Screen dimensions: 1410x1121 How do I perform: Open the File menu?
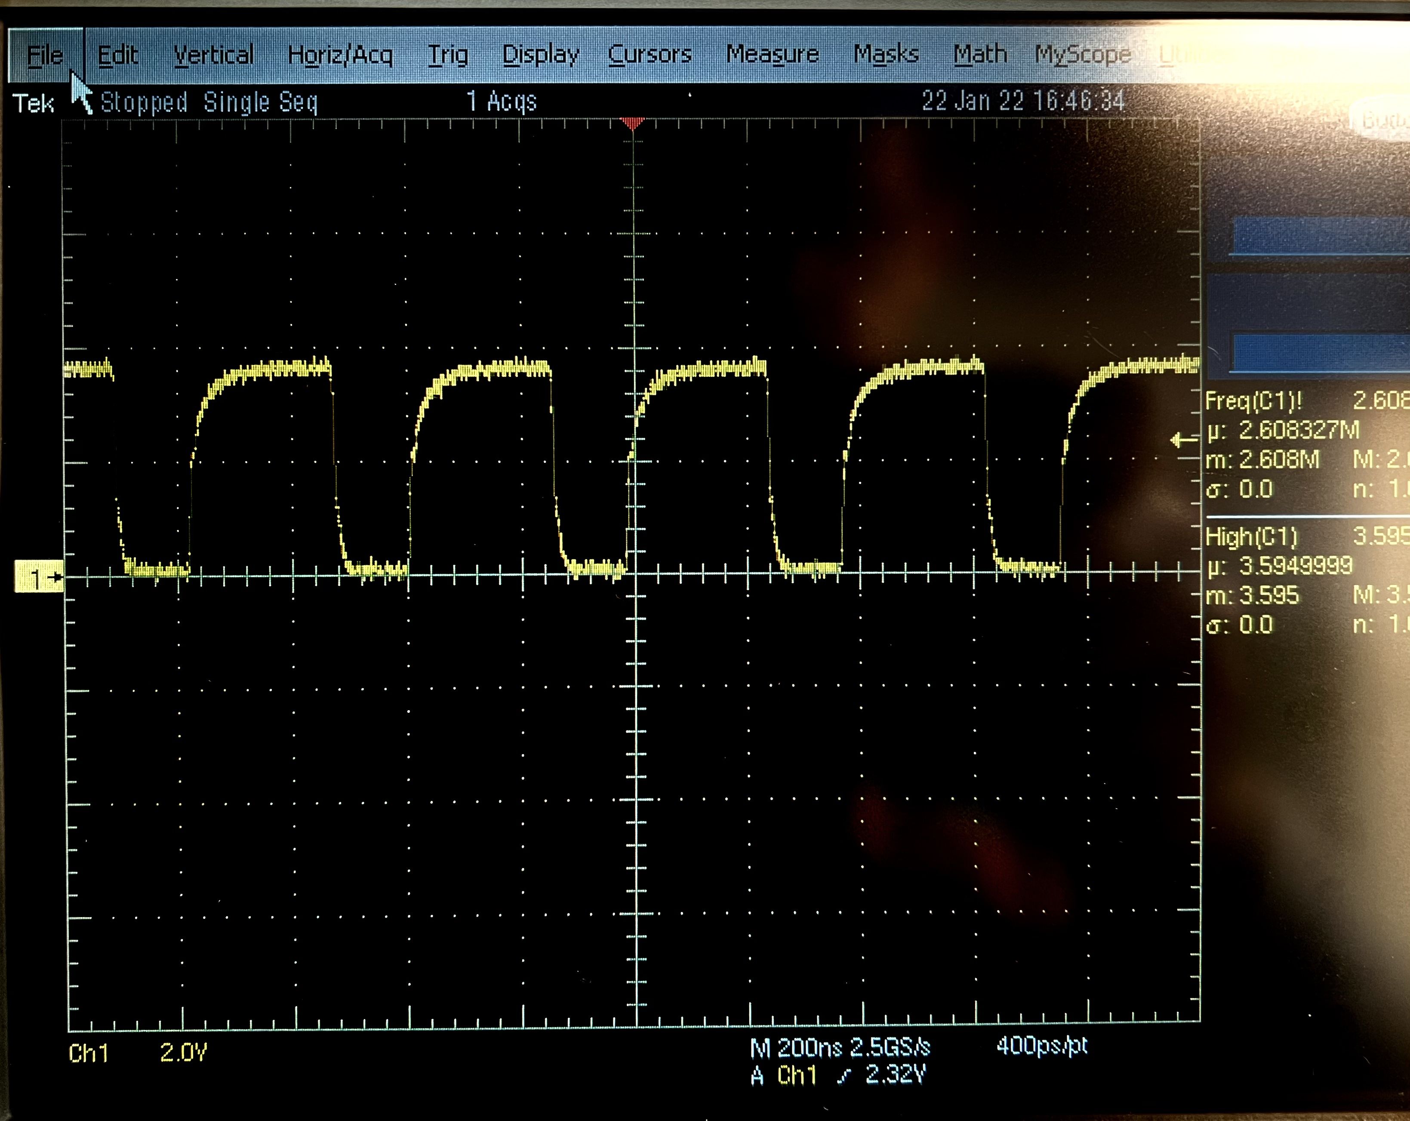(x=45, y=55)
